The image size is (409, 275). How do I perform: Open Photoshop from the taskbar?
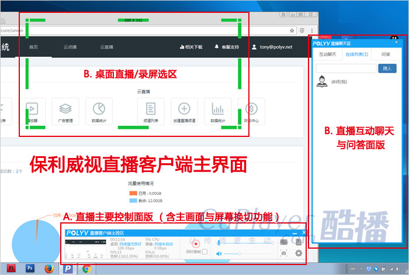tap(30, 268)
